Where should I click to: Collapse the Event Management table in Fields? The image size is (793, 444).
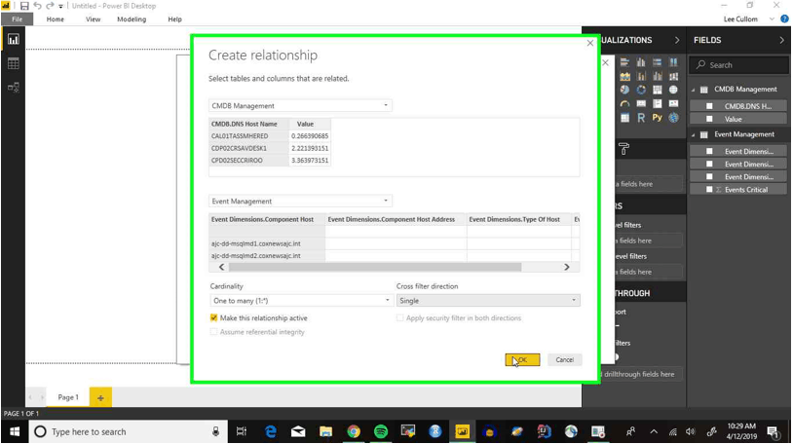point(694,135)
